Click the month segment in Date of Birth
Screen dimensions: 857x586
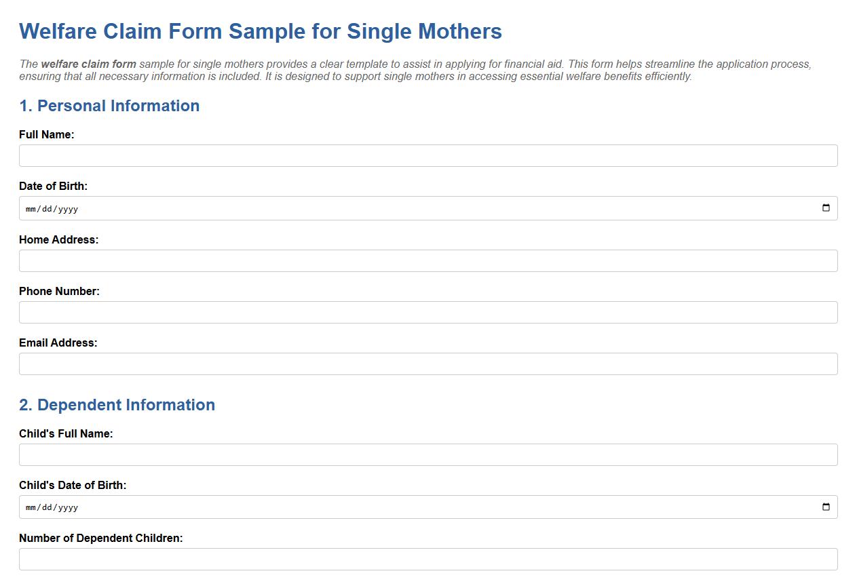30,209
